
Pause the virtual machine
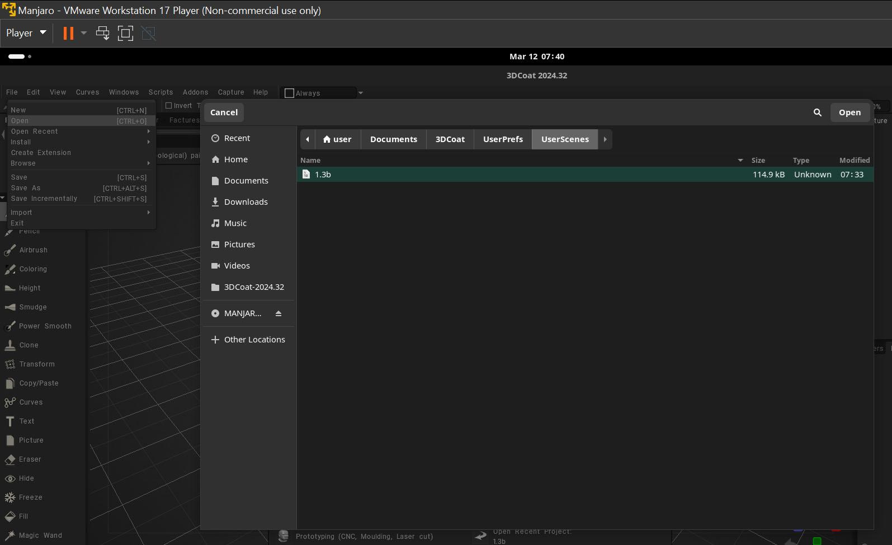pyautogui.click(x=68, y=33)
